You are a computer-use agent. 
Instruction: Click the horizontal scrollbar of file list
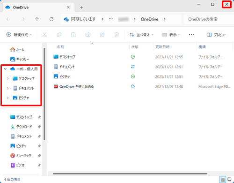point(130,174)
